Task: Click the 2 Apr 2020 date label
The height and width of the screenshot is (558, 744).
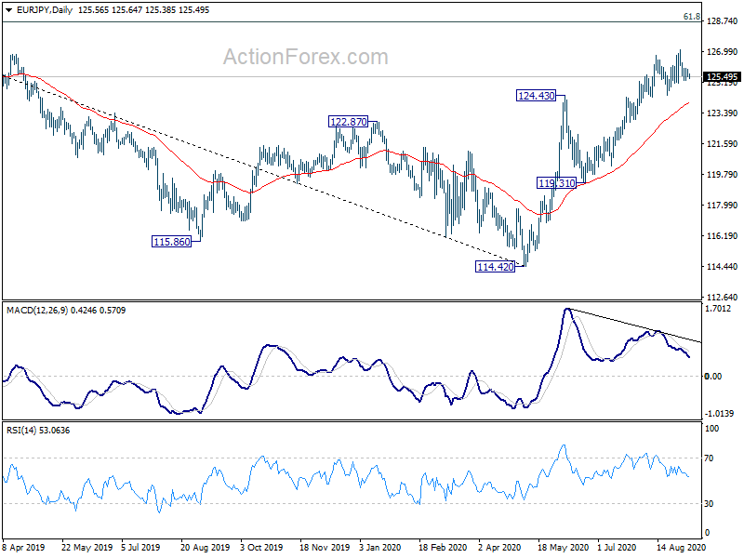Action: [499, 548]
